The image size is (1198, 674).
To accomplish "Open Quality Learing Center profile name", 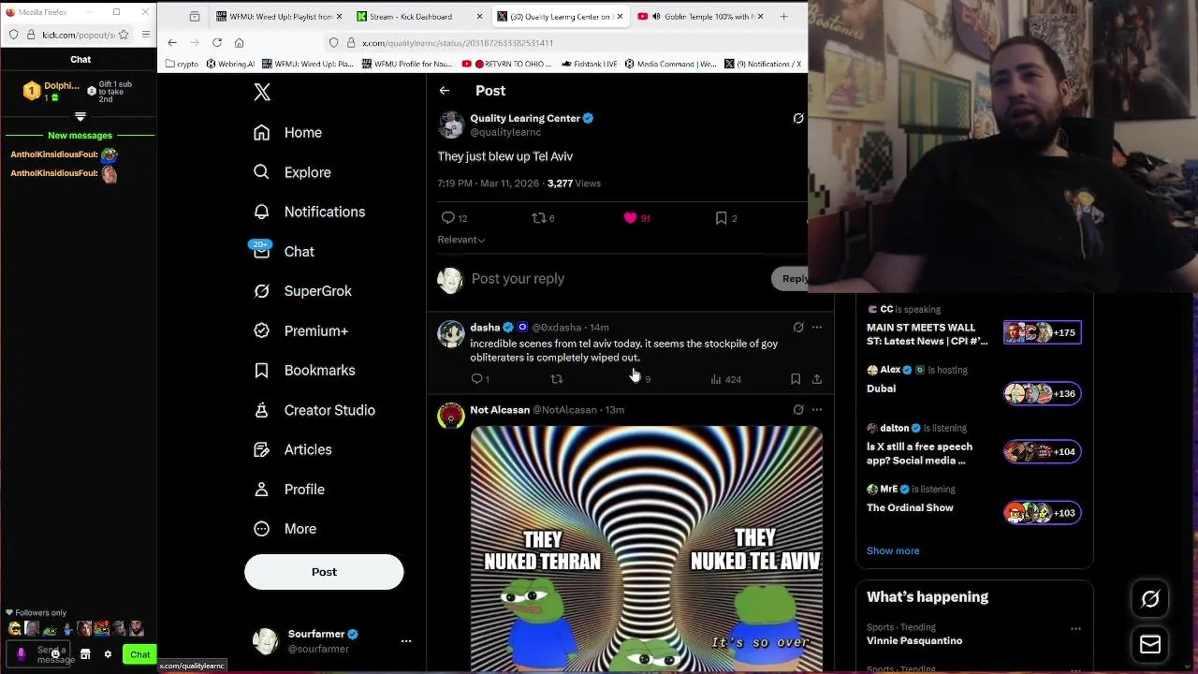I will coord(525,118).
